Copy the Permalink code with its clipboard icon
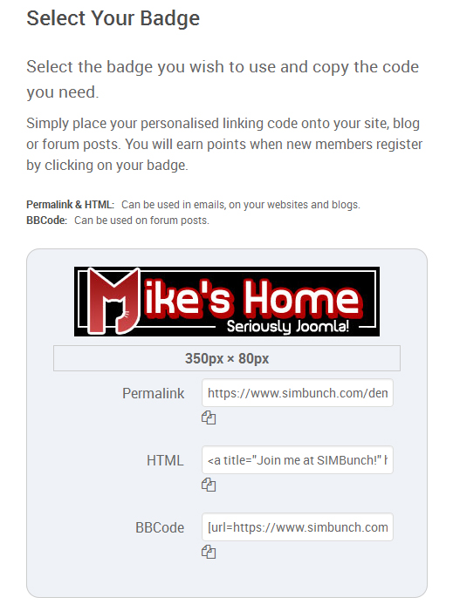Image resolution: width=453 pixels, height=611 pixels. (209, 418)
